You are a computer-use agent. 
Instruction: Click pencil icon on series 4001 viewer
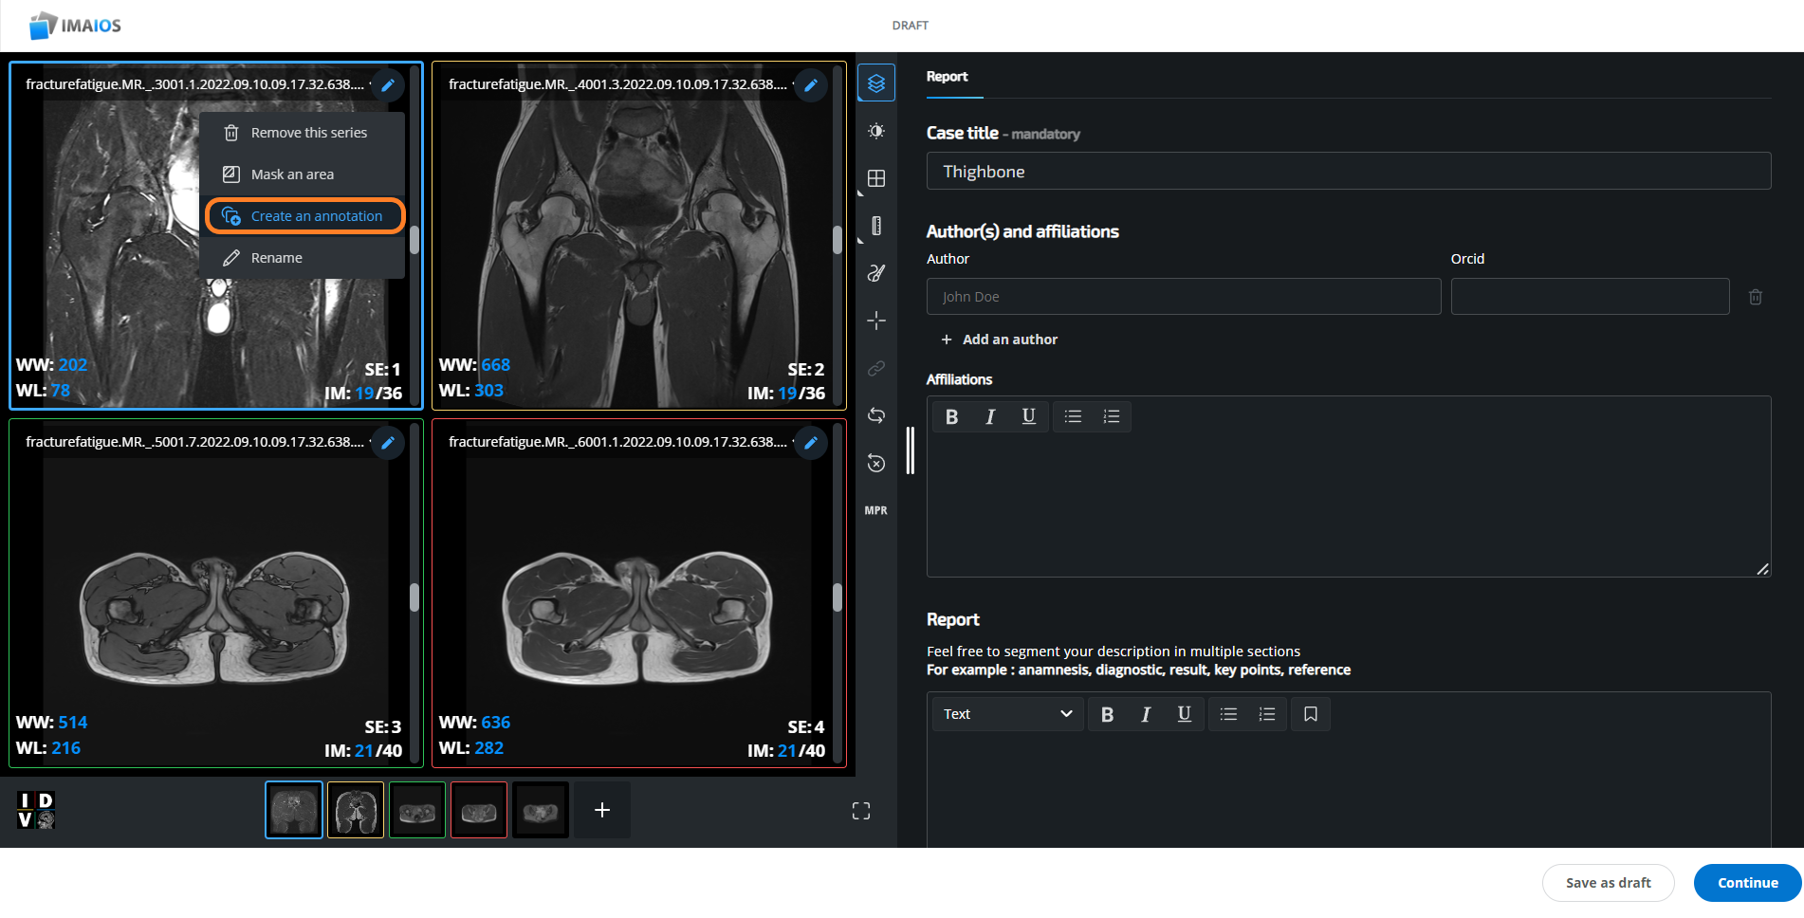[811, 85]
